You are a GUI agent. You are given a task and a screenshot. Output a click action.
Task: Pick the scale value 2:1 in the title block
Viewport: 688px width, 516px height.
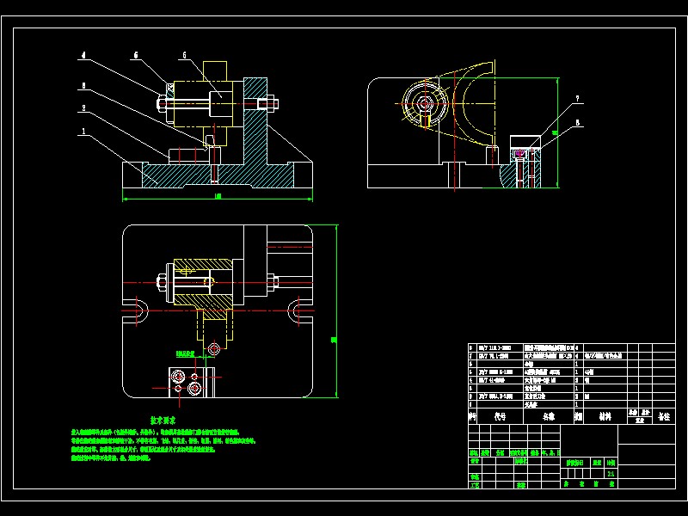click(x=611, y=474)
